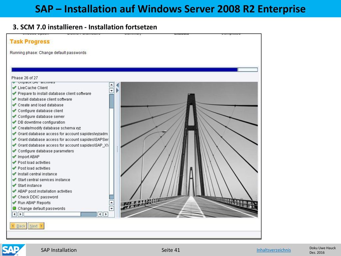Select LiveCache Client row
Screen dimensions: 341x256
pos(33,88)
